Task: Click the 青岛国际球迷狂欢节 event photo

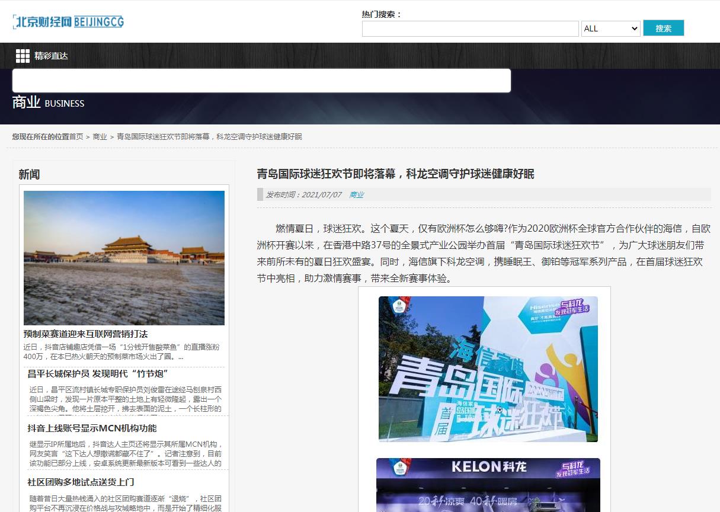Action: coord(488,369)
